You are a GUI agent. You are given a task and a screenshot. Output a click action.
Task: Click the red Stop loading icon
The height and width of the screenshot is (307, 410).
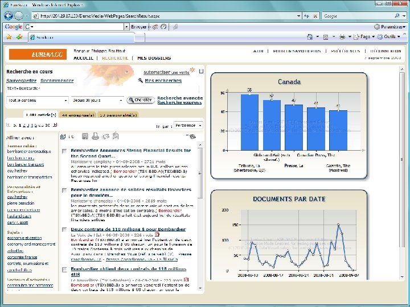[315, 16]
